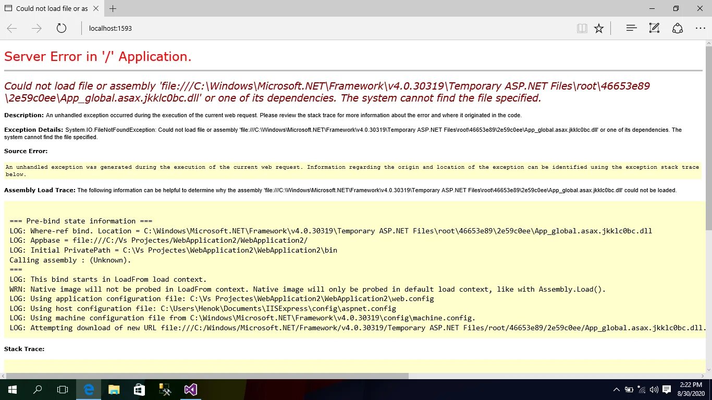Click the 'Source Error:' label
The image size is (712, 400).
point(26,151)
